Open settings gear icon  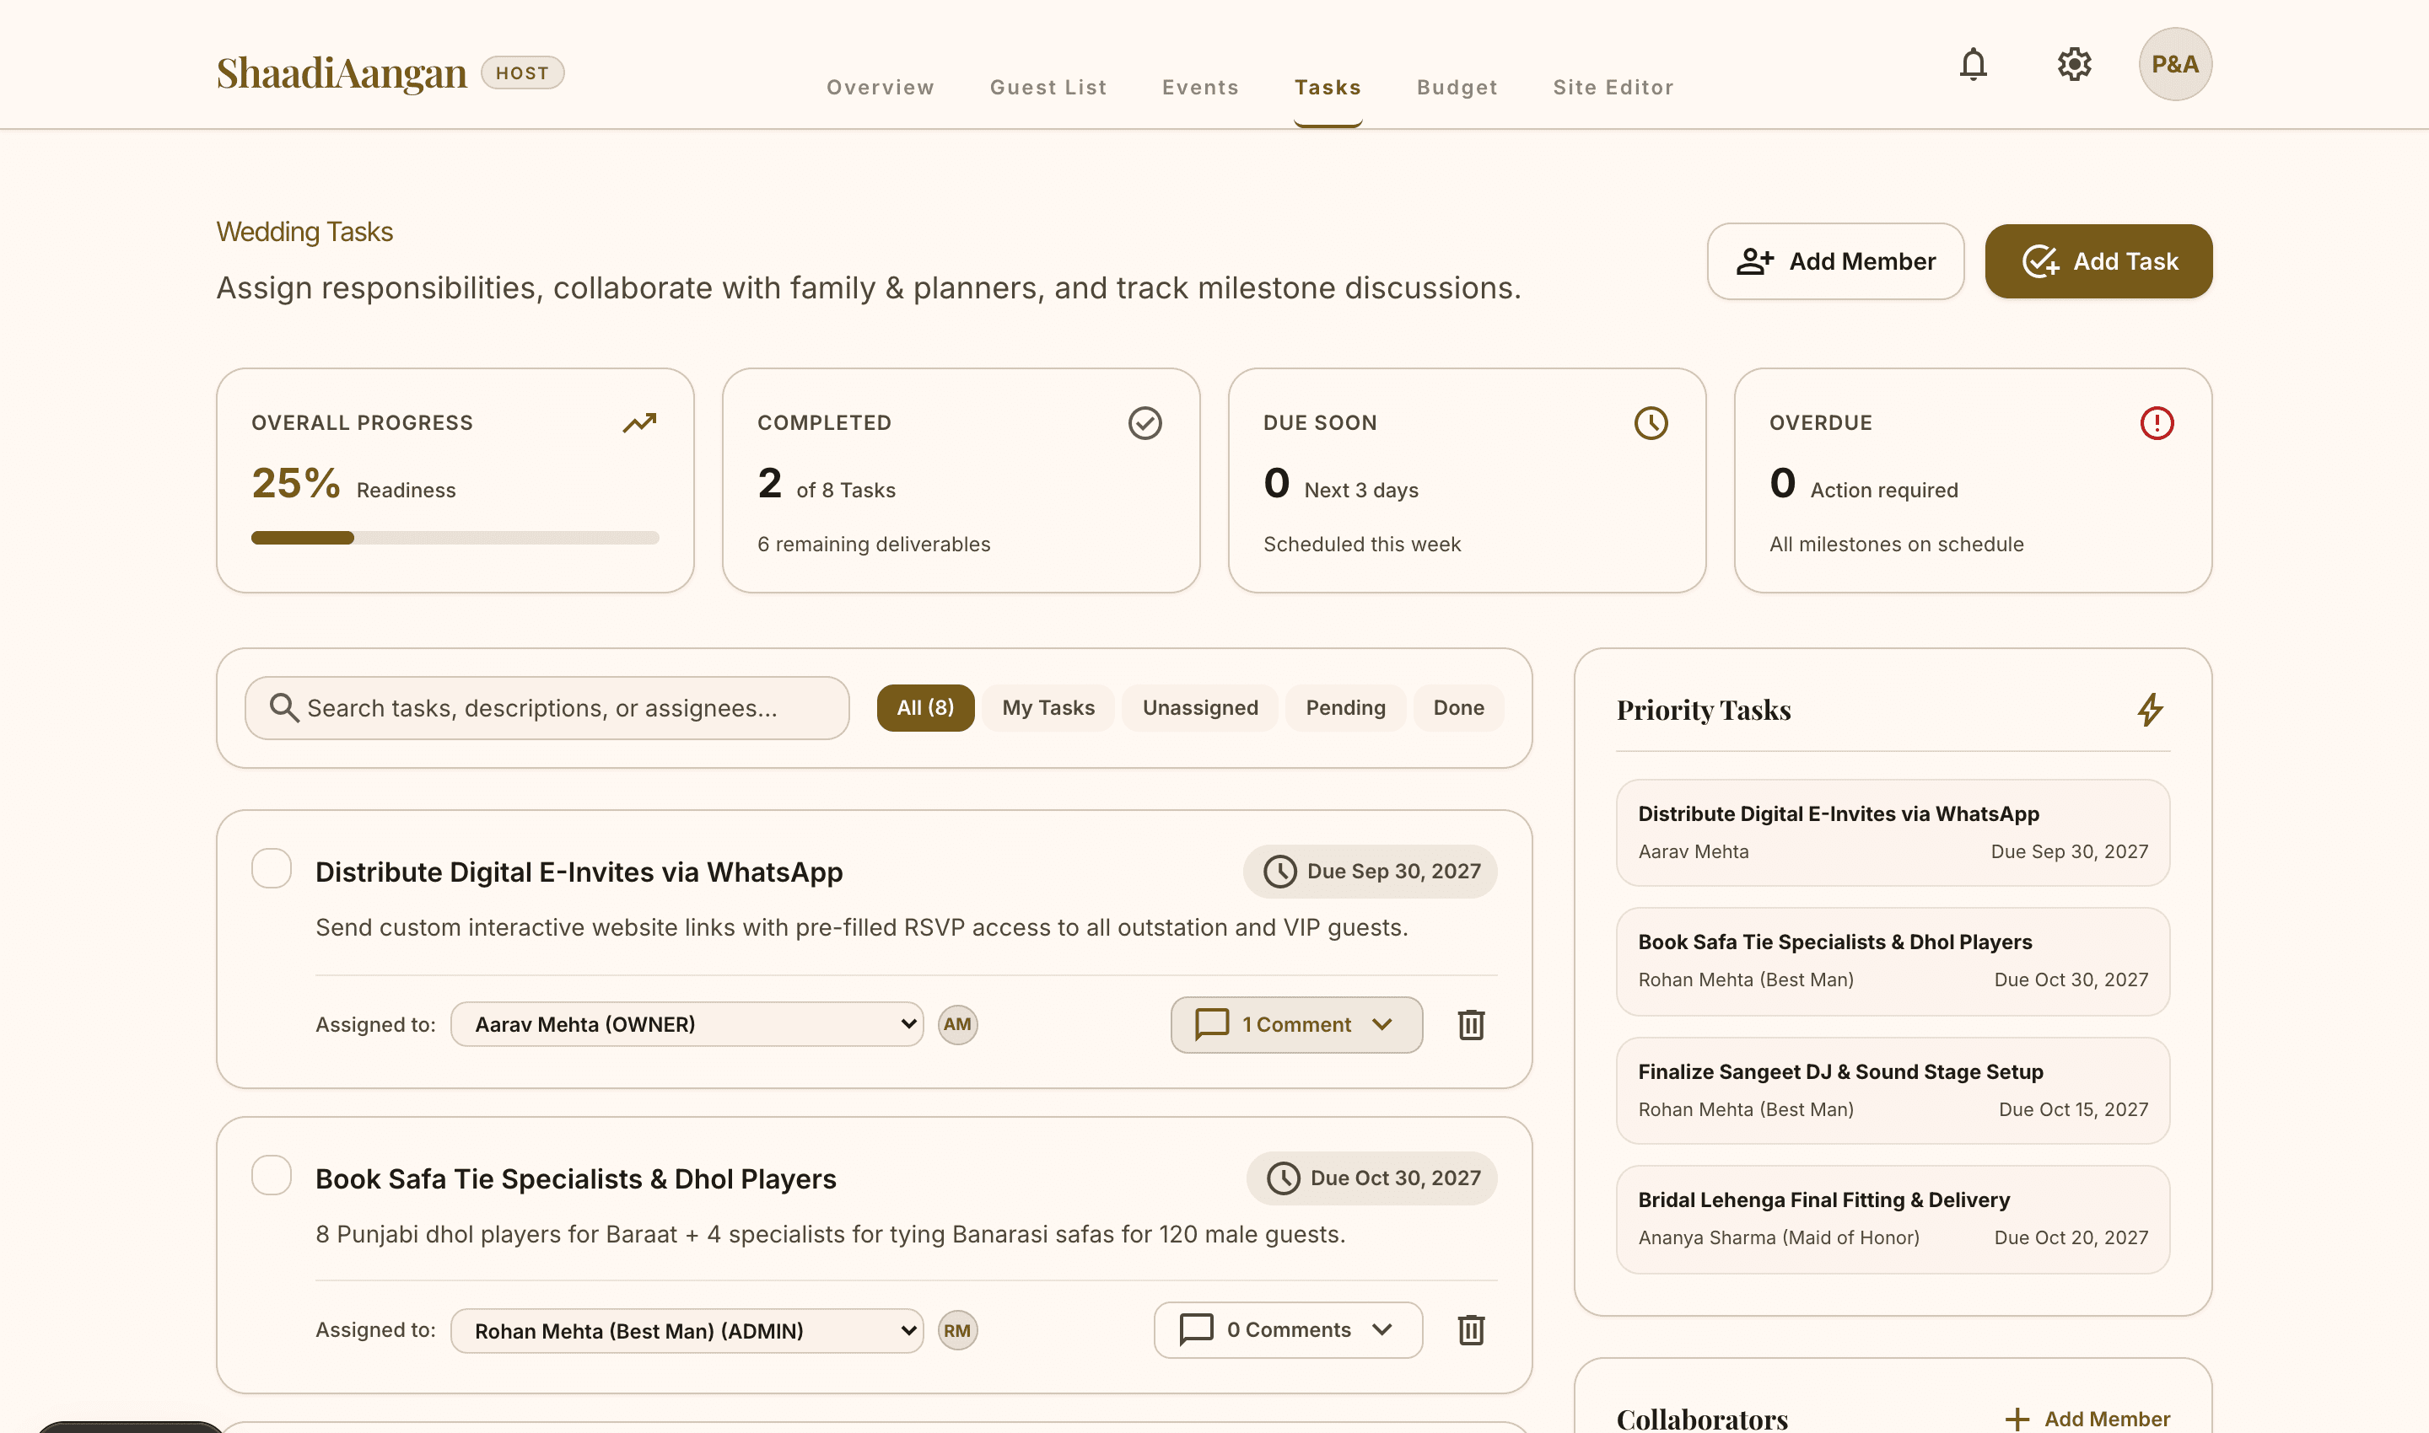click(2073, 65)
